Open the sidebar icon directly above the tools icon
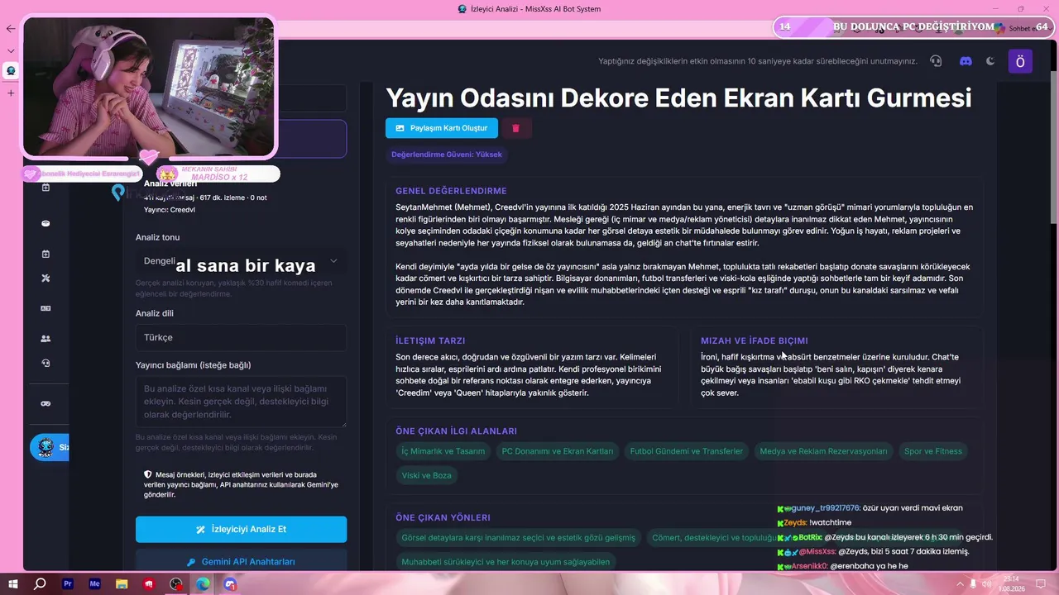 pyautogui.click(x=46, y=254)
